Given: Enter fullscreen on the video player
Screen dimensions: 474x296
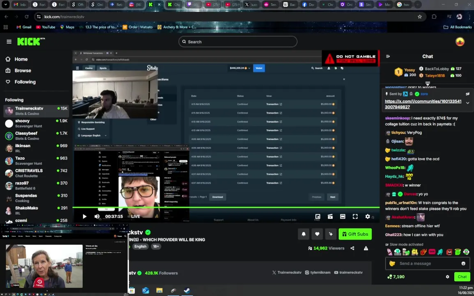Looking at the screenshot, I should (x=355, y=216).
